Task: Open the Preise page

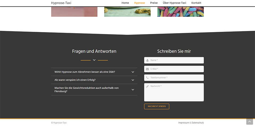Action: point(154,3)
